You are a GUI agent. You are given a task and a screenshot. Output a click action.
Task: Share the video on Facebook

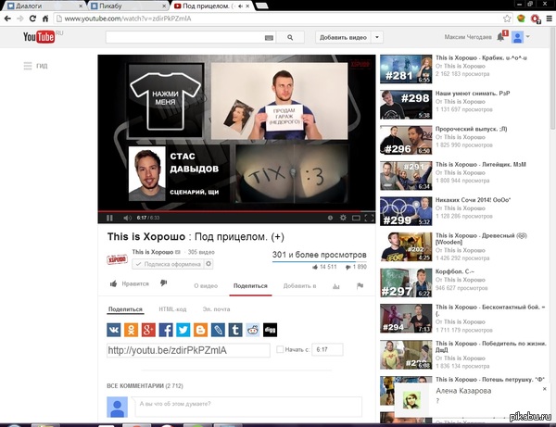point(166,329)
